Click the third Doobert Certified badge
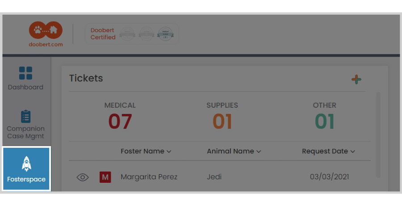This screenshot has width=402, height=206. point(165,34)
